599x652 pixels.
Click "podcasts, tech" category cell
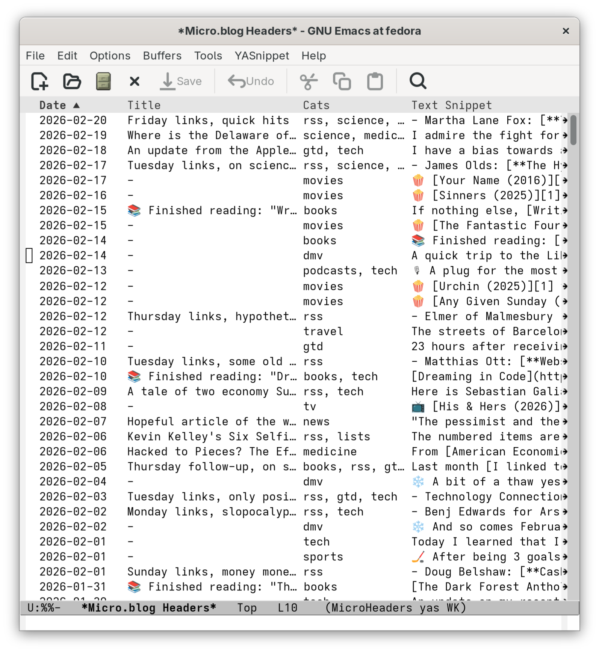click(350, 270)
